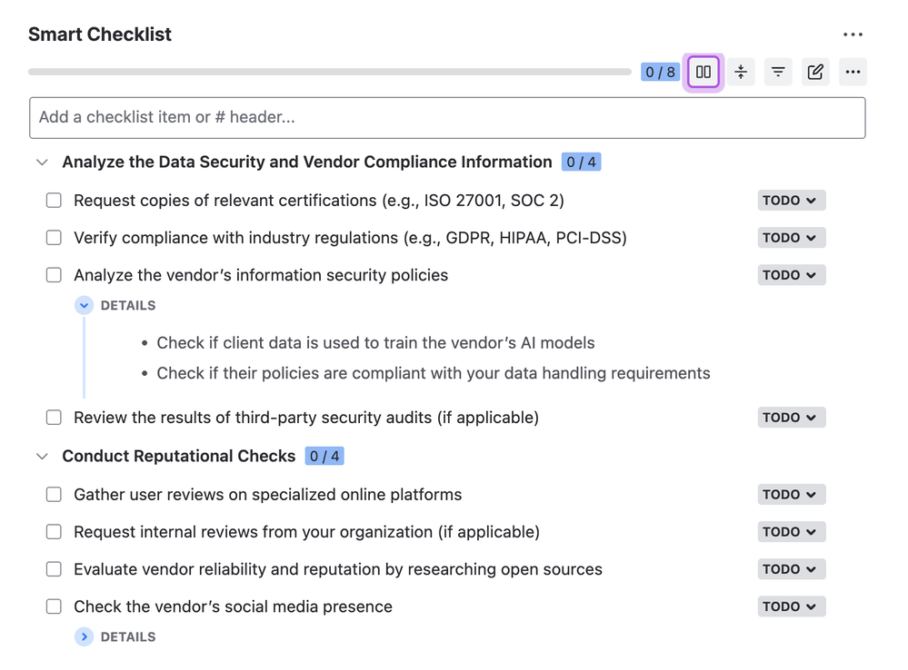908x670 pixels.
Task: Click the edit checklist icon
Action: 814,72
